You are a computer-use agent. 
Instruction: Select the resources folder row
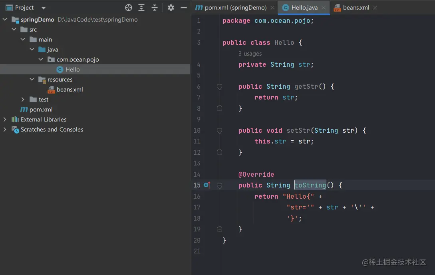95,80
